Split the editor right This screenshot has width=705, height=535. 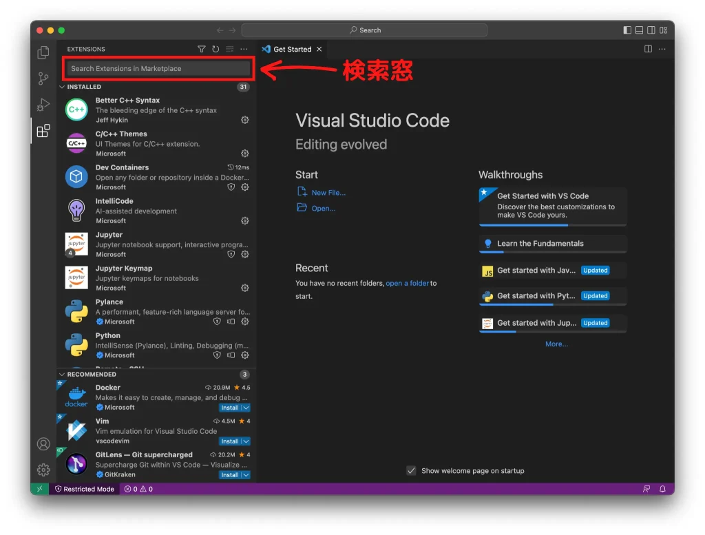[x=648, y=49]
